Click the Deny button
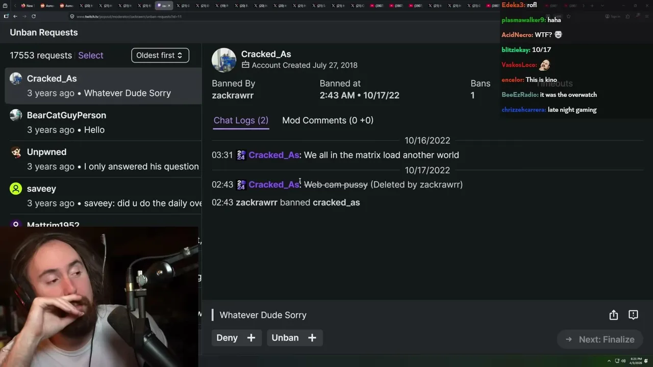 (x=237, y=337)
